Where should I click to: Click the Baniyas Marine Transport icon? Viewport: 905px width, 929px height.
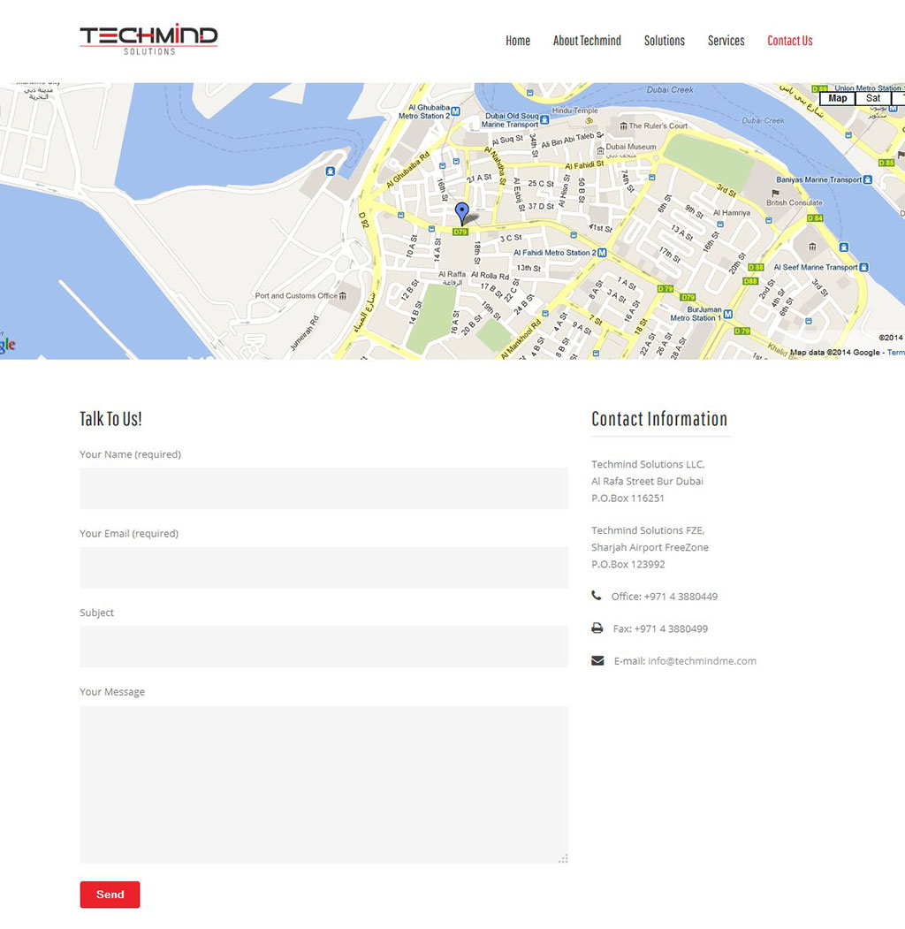[869, 179]
